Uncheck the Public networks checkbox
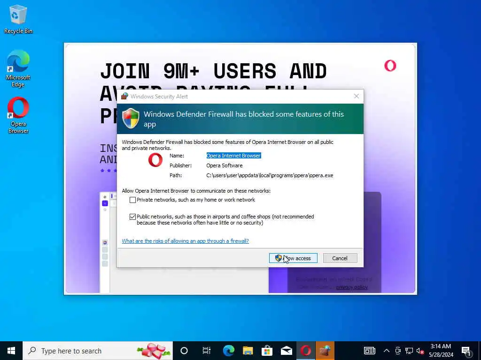481x360 pixels. [x=132, y=217]
